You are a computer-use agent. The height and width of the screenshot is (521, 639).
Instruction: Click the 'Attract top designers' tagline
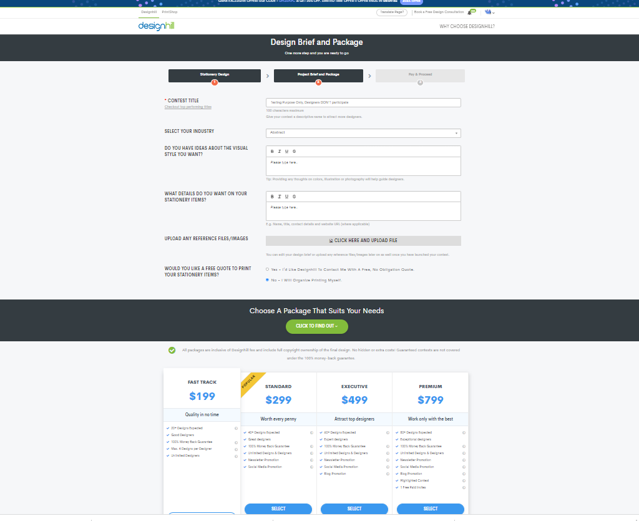(x=354, y=419)
